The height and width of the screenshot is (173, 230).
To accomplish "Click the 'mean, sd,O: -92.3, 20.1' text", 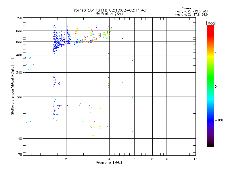I will pos(191,12).
